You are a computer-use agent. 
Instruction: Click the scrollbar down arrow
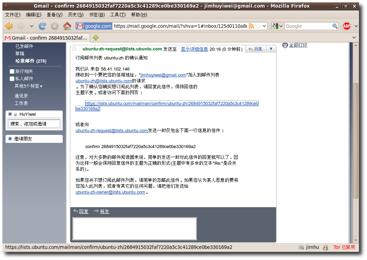(x=356, y=240)
